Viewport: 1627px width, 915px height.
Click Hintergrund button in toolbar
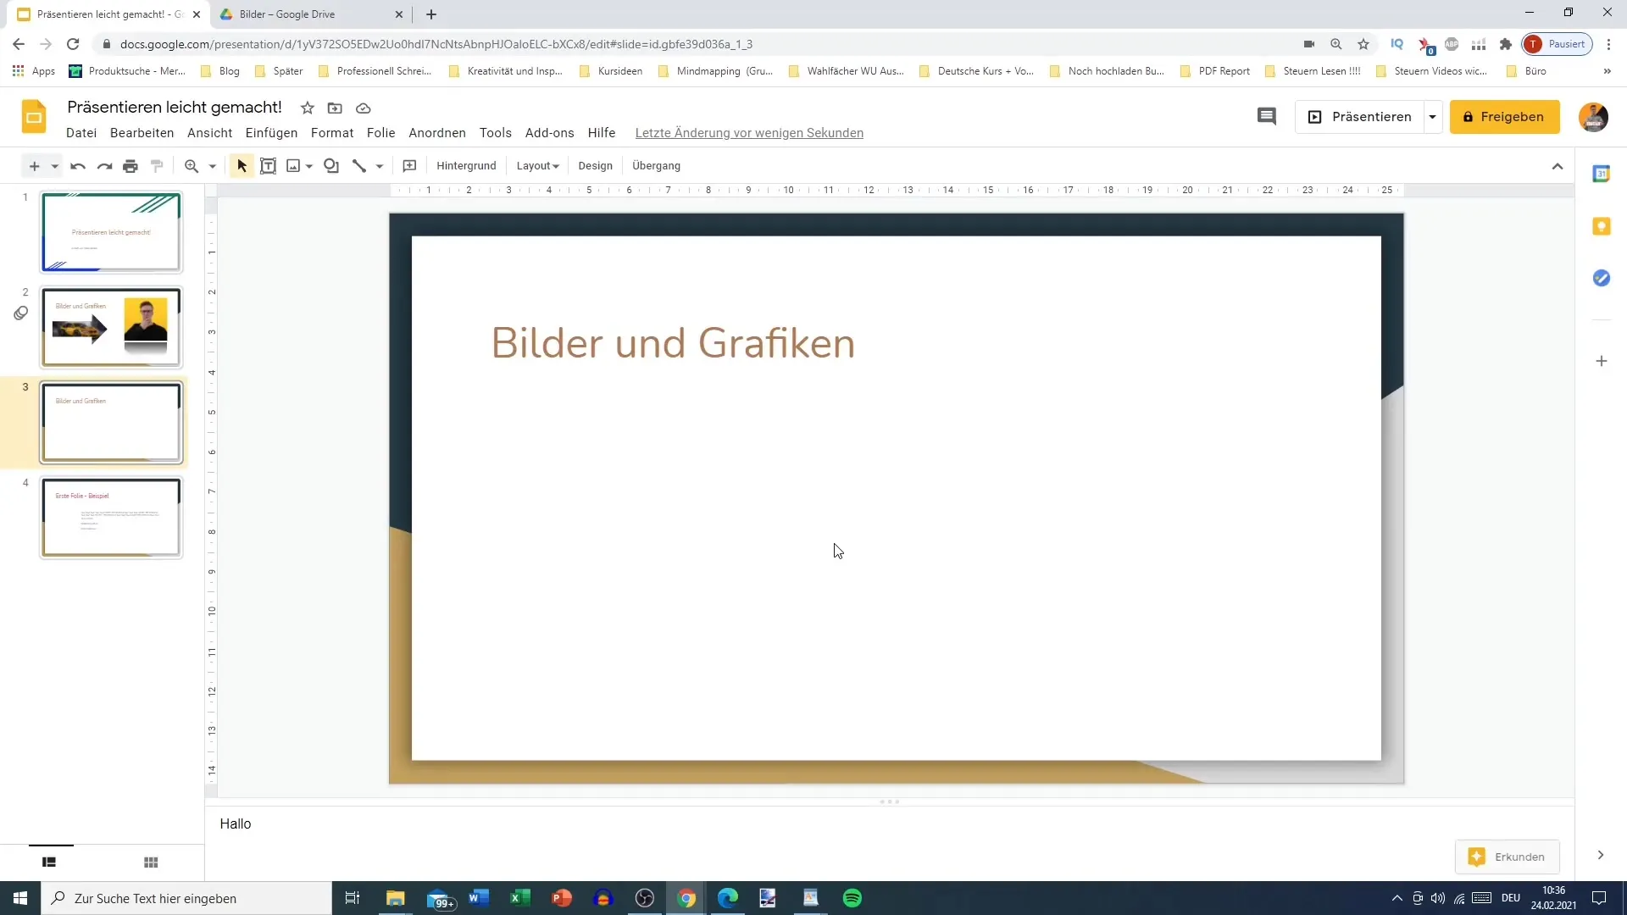(466, 166)
